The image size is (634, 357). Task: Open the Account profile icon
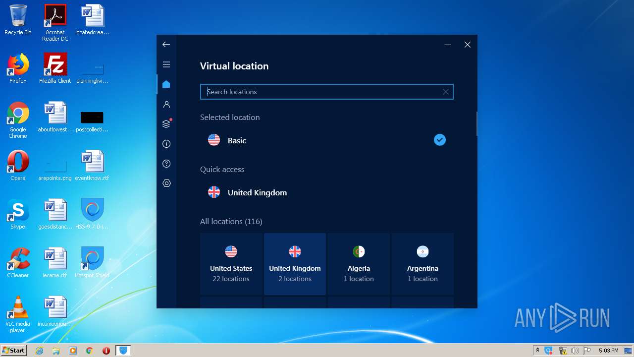[166, 104]
